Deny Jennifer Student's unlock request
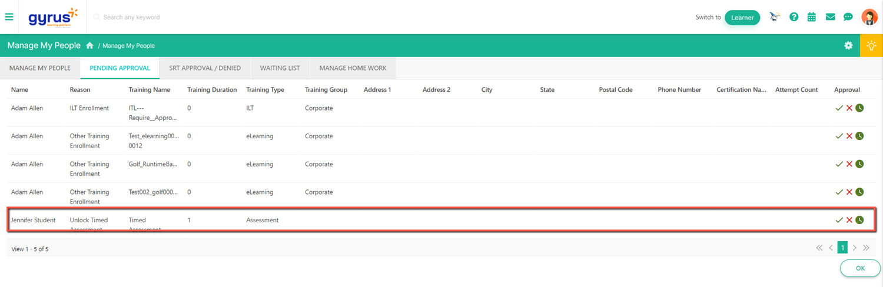883x287 pixels. (x=849, y=220)
